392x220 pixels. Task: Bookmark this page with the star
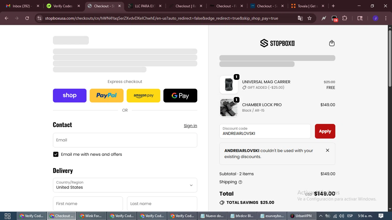click(309, 18)
